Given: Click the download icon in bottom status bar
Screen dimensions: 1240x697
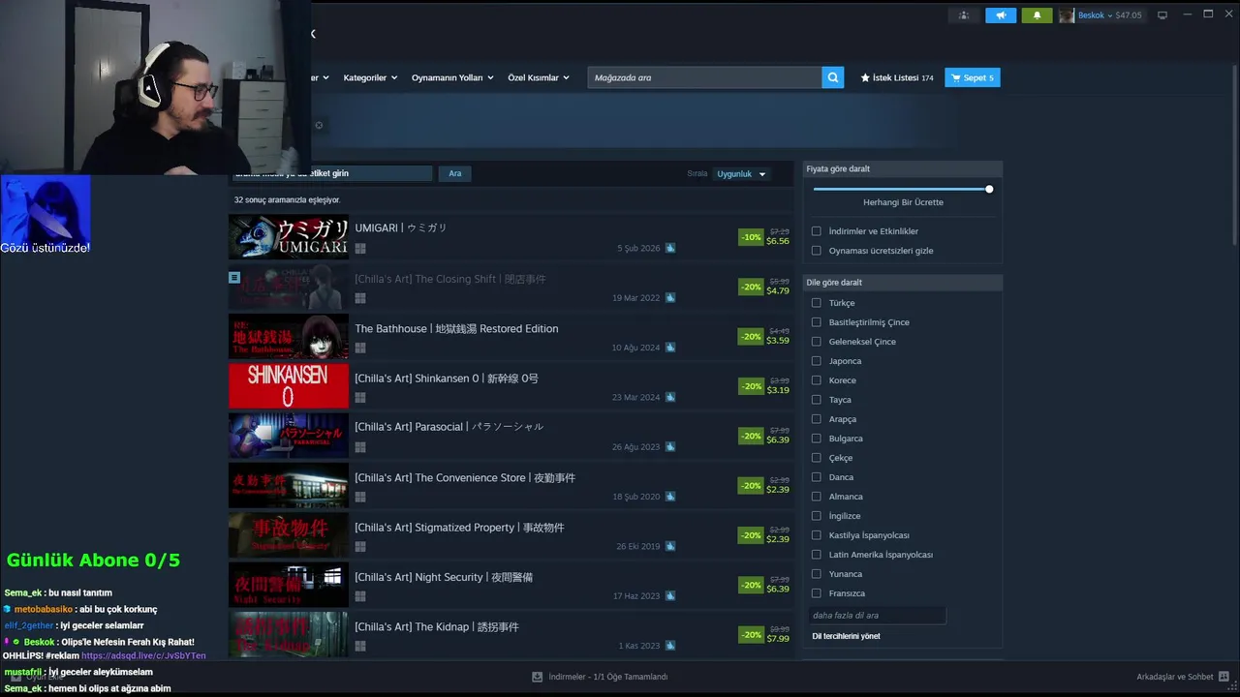Looking at the screenshot, I should coord(538,677).
